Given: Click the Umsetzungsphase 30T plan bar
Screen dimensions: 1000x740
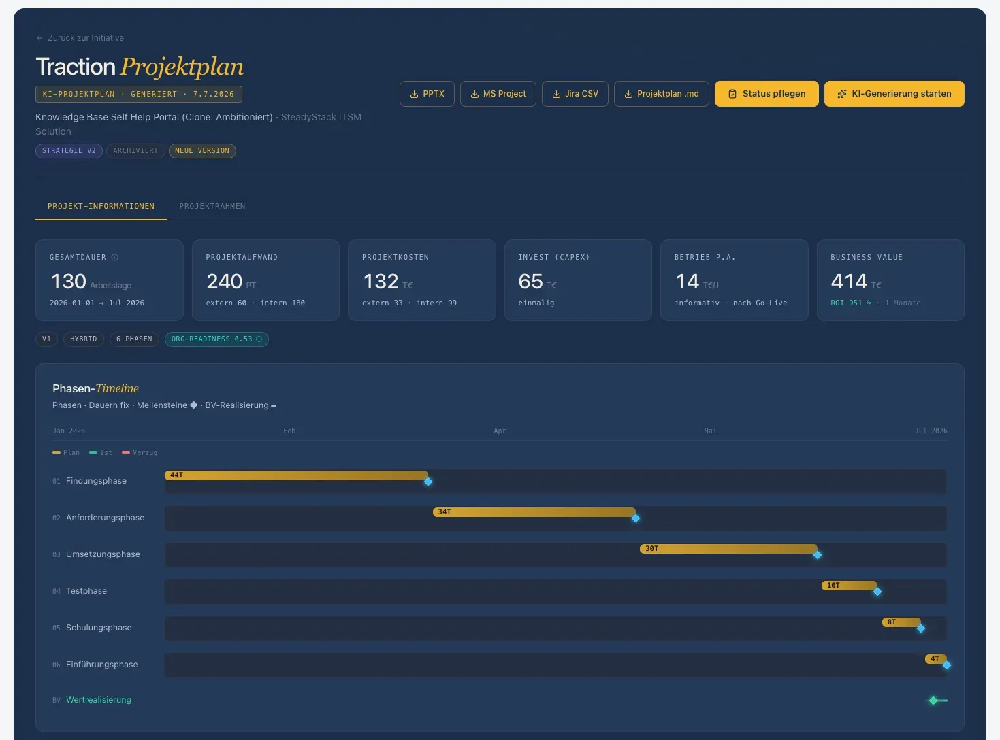Looking at the screenshot, I should coord(728,549).
